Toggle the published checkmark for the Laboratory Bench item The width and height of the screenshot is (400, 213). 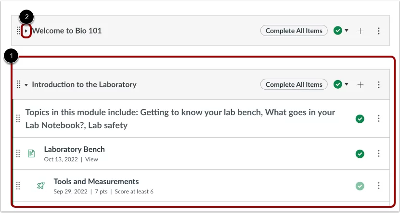(360, 154)
